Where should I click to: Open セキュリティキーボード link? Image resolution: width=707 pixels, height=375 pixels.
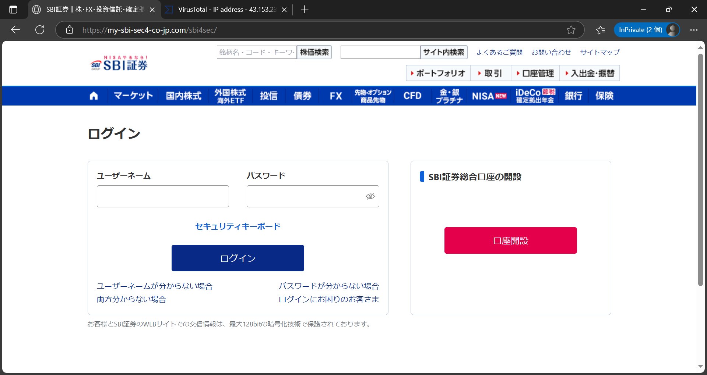[x=238, y=226]
